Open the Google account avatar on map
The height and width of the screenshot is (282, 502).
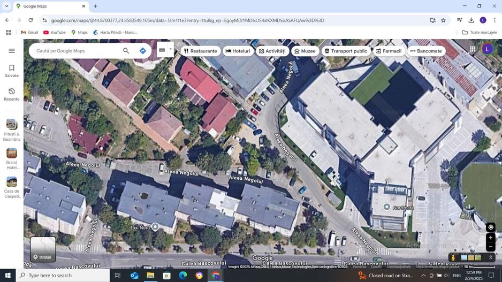click(487, 49)
